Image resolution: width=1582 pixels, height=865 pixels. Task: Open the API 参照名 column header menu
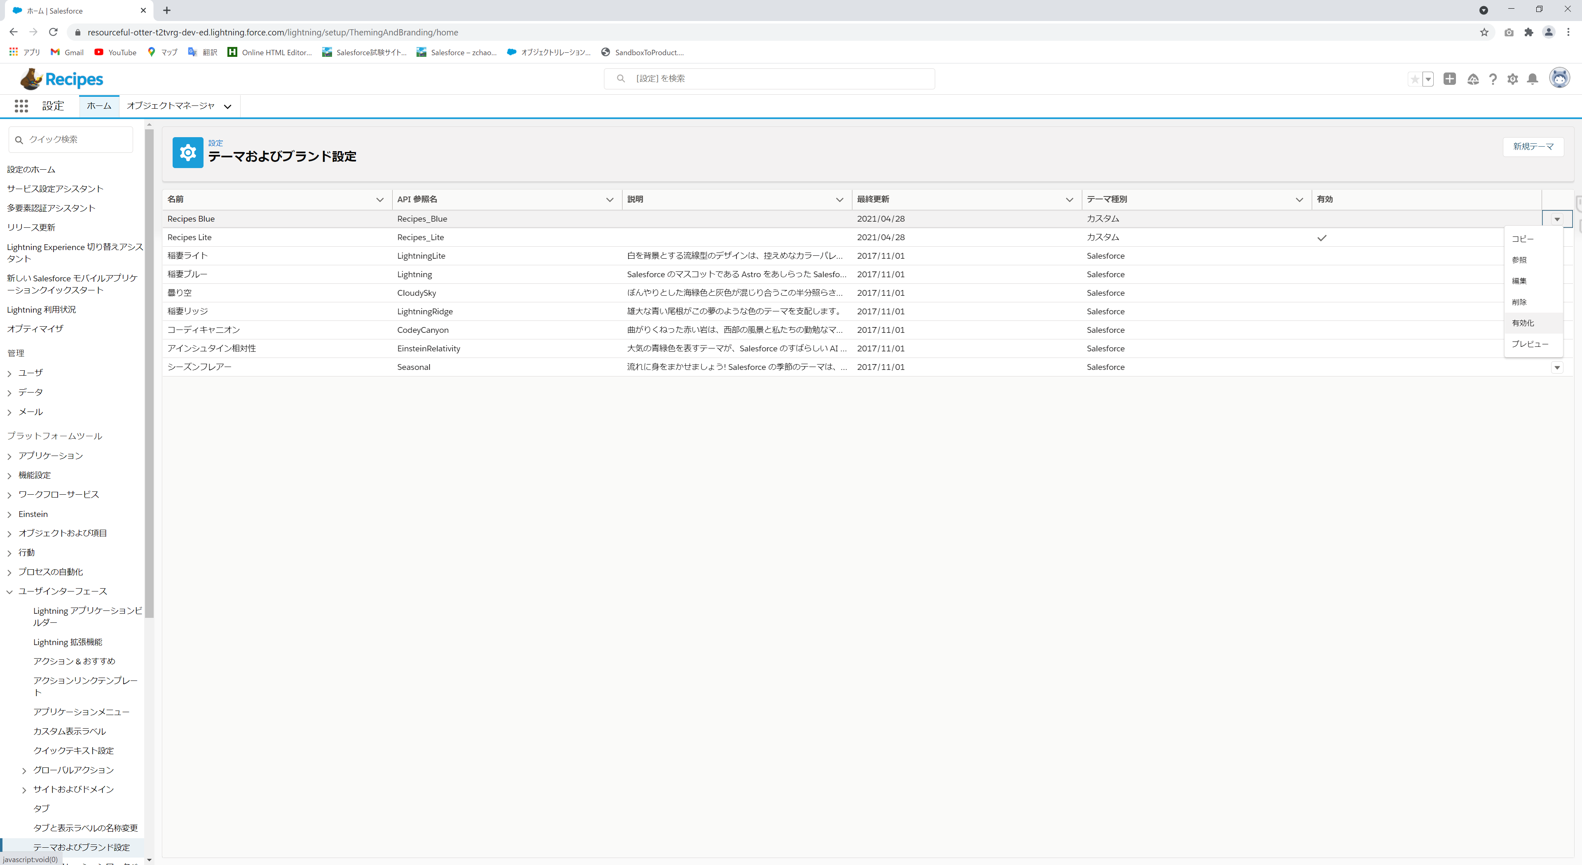(610, 199)
